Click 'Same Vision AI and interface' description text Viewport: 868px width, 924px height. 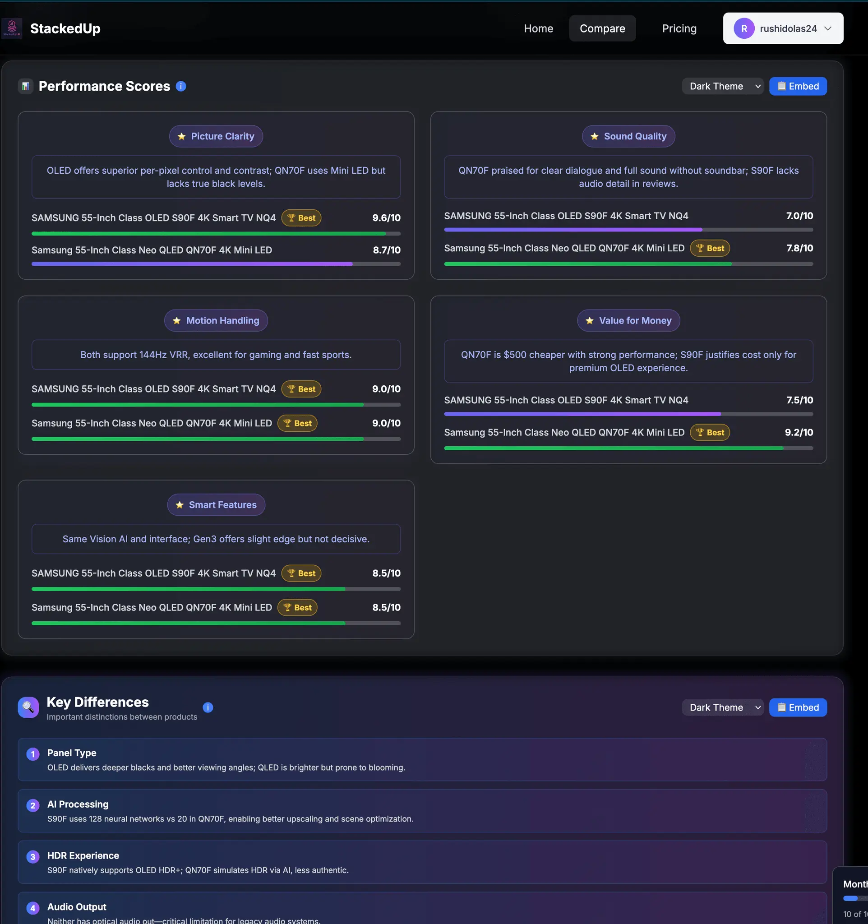216,539
